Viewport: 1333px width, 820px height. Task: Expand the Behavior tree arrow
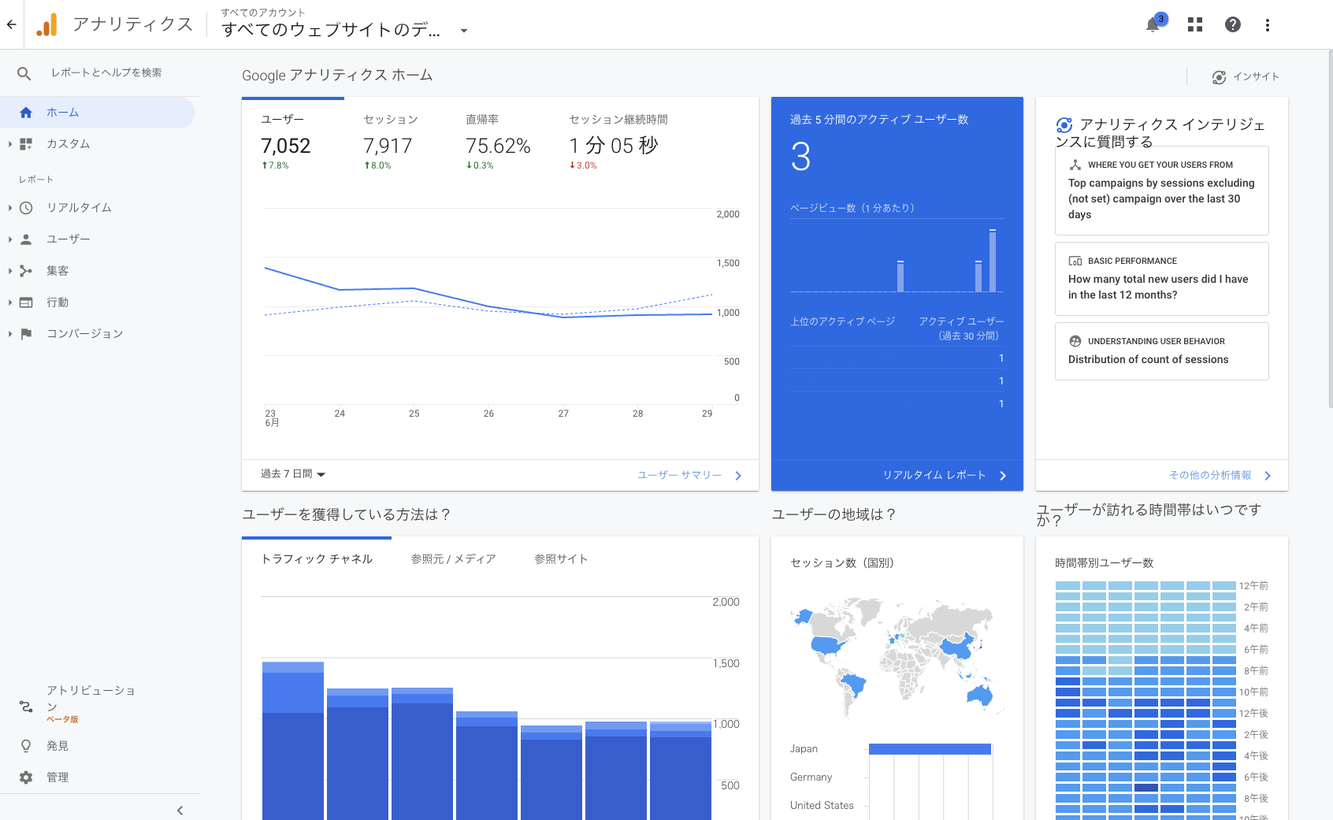10,302
